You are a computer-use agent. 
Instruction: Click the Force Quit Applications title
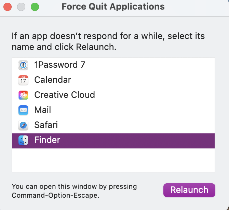113,6
